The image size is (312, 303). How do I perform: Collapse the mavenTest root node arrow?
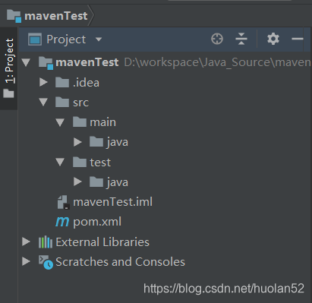point(26,62)
